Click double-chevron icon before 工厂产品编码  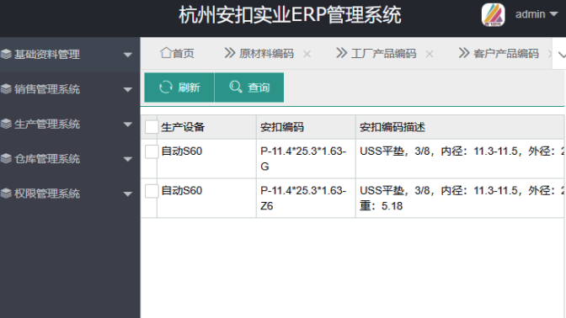(x=341, y=53)
